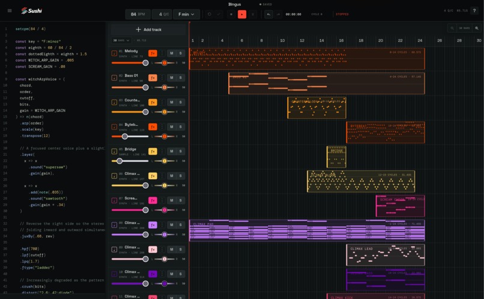This screenshot has width=484, height=299.
Task: Open fx for track 10 Climax
Action: pos(153,274)
